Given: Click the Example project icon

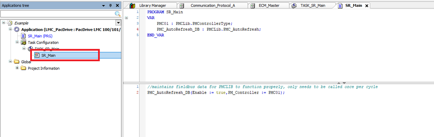Looking at the screenshot, I should click(10, 23).
